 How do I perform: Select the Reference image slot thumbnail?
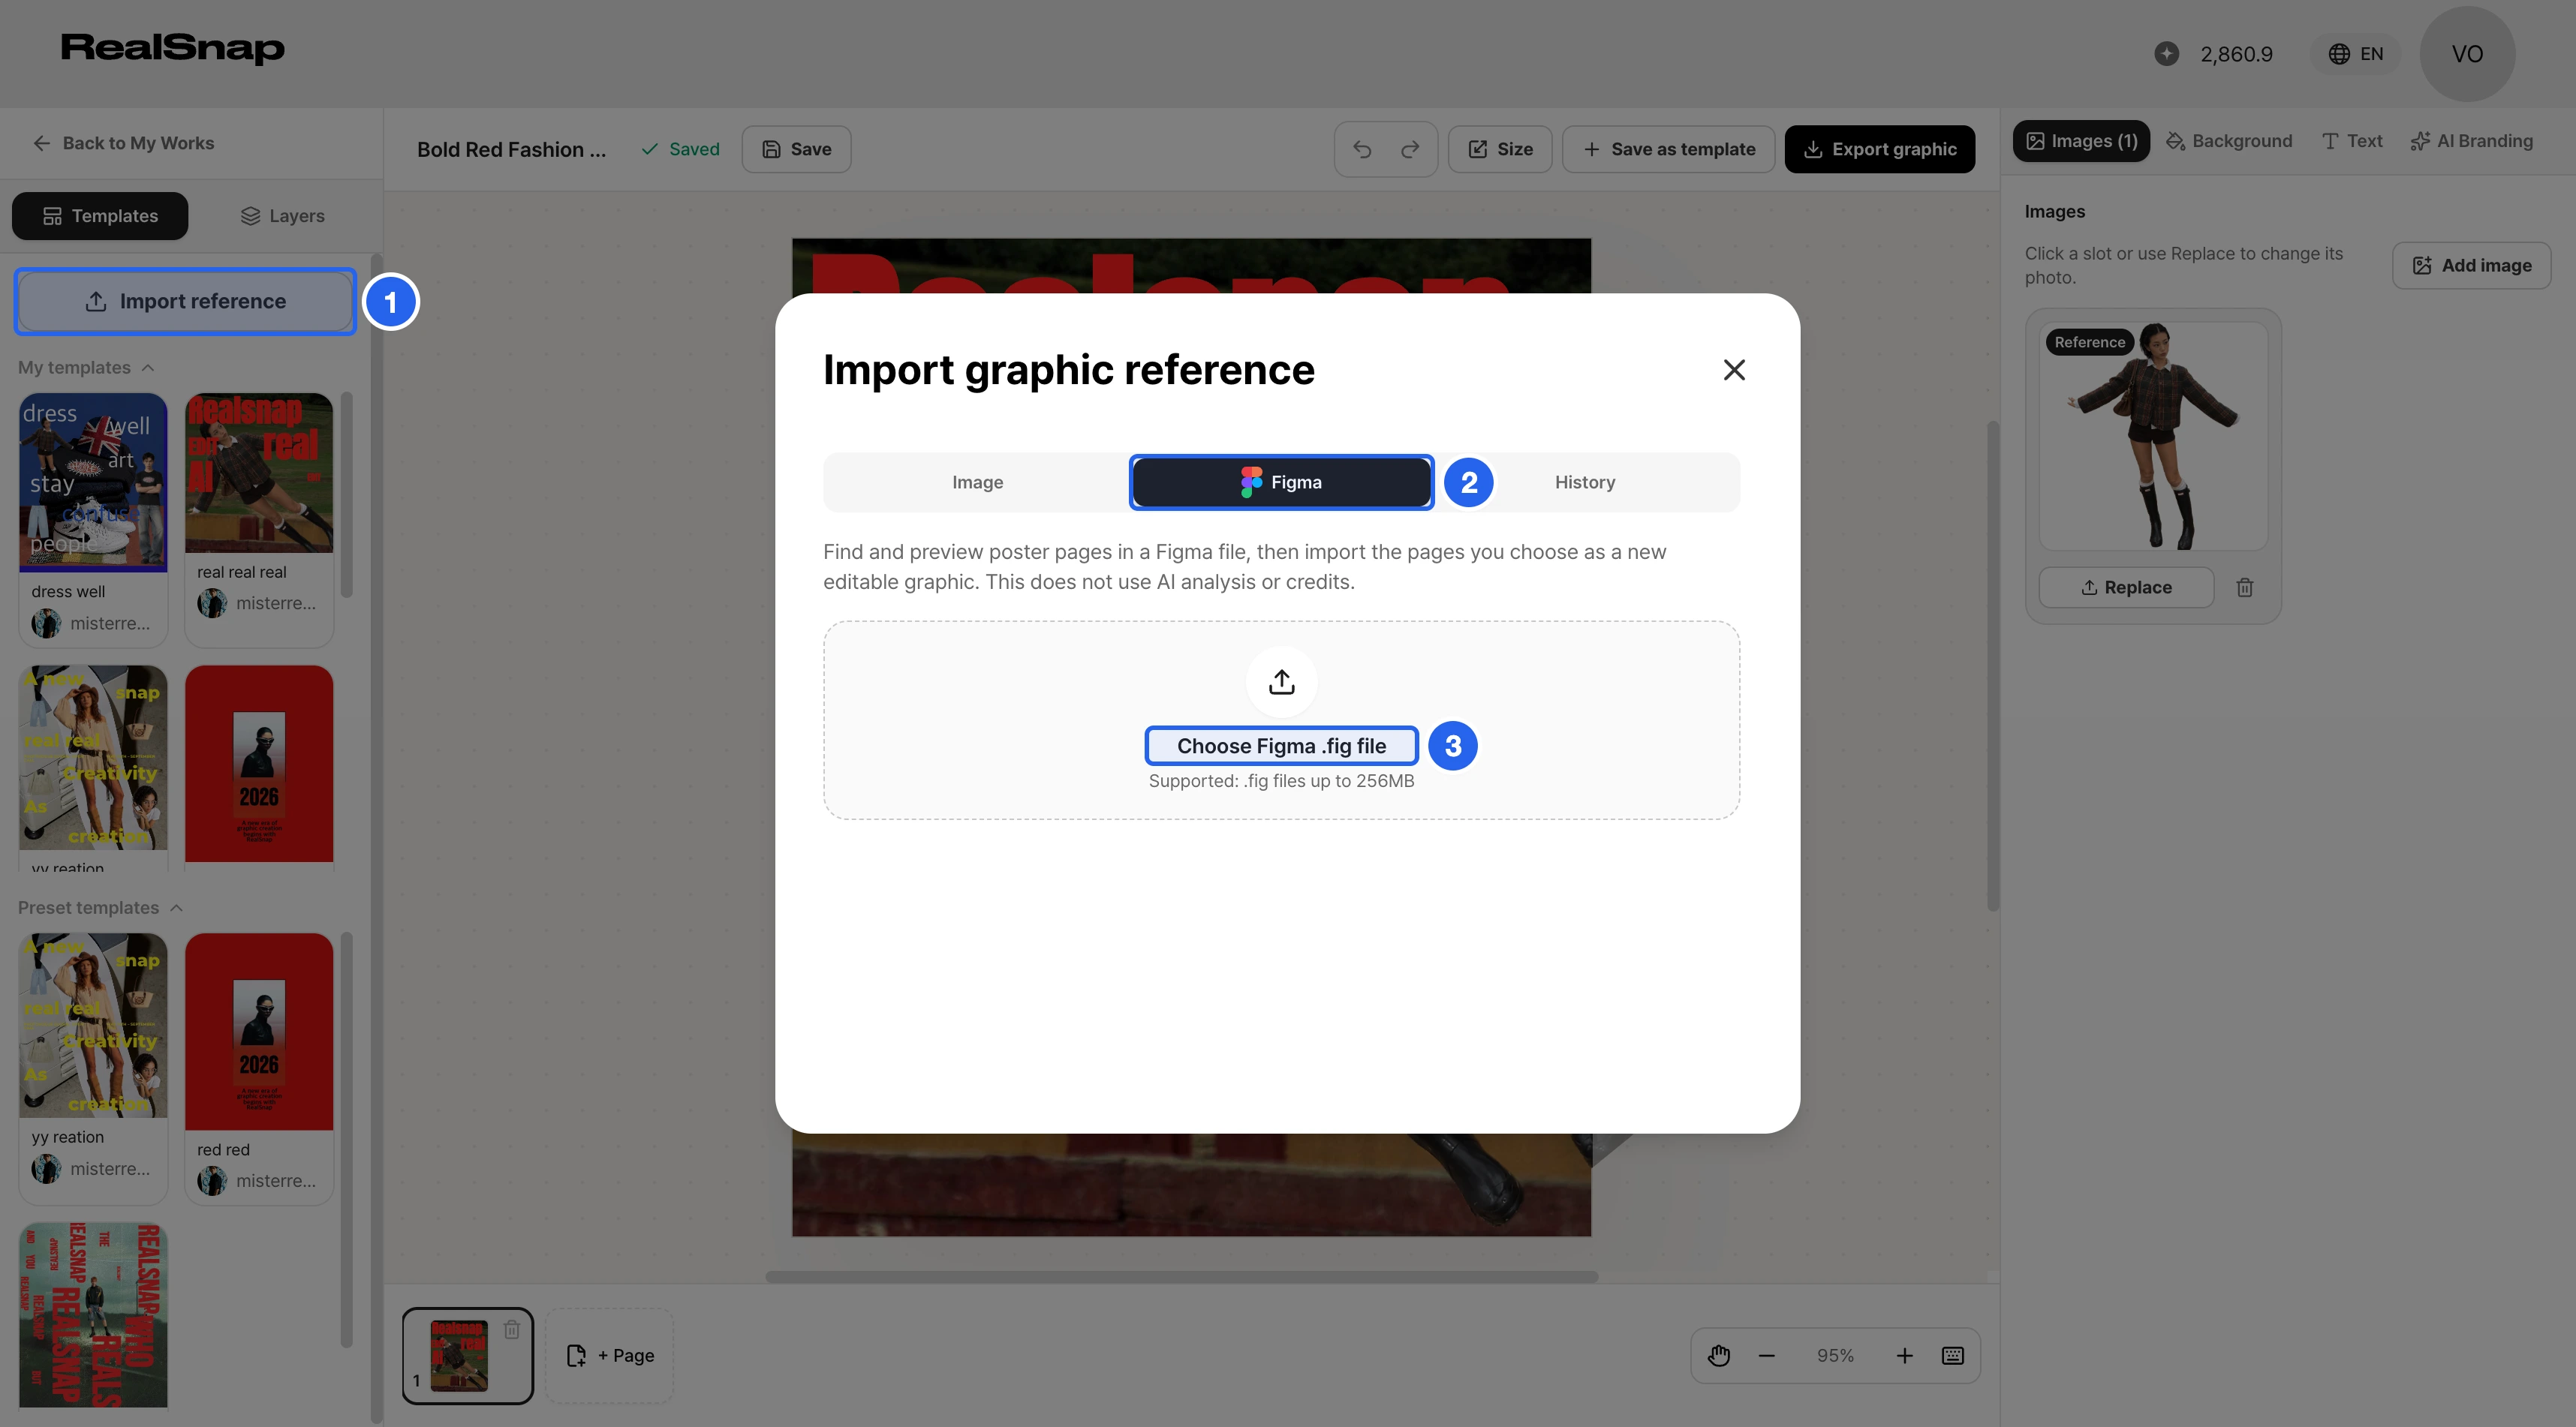(x=2153, y=436)
